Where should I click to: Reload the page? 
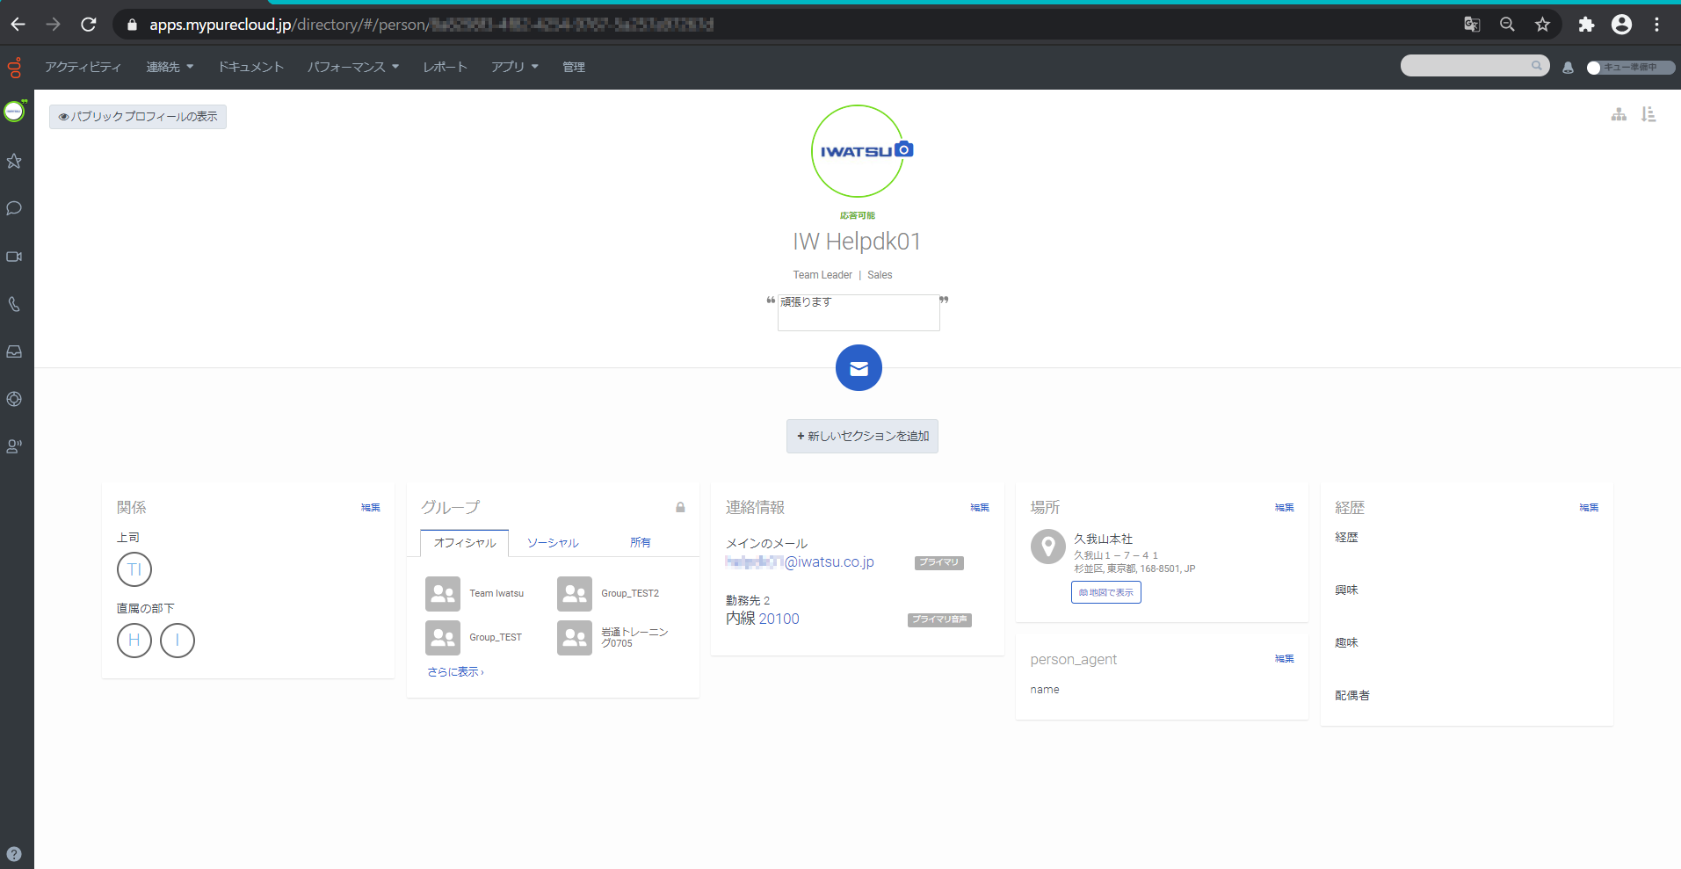pyautogui.click(x=89, y=25)
